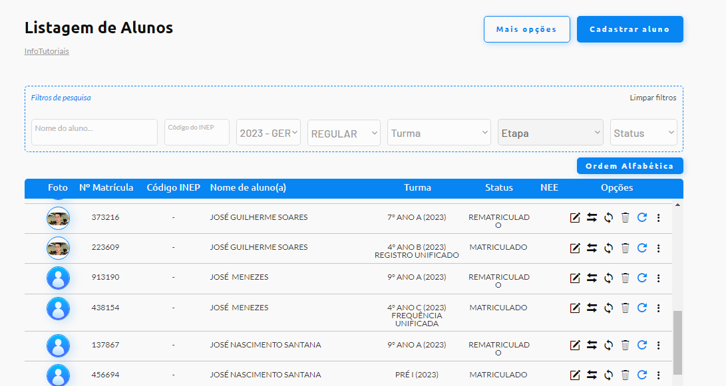Edit student with matrícula 438154
This screenshot has width=726, height=386.
574,308
